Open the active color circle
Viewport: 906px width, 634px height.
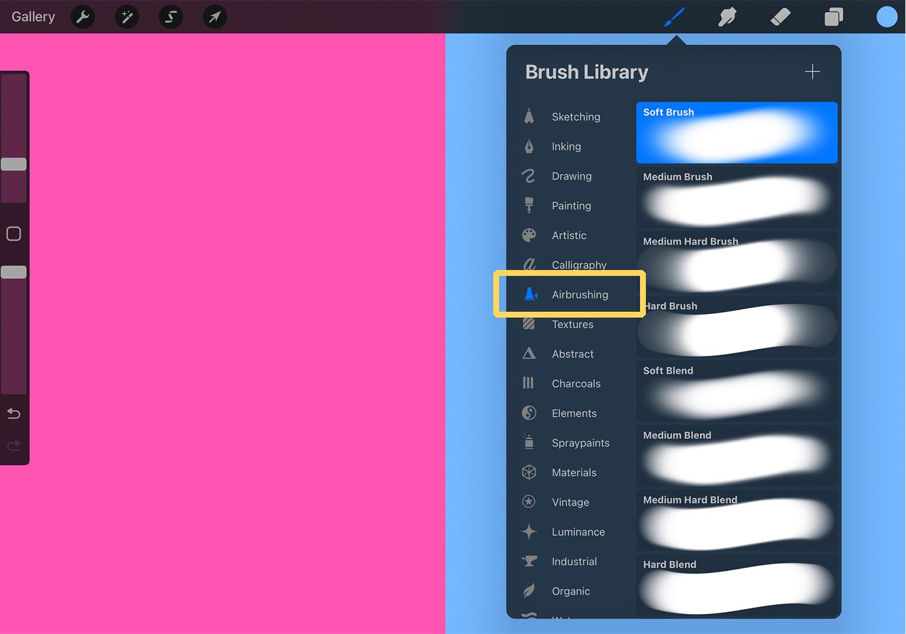pyautogui.click(x=887, y=17)
